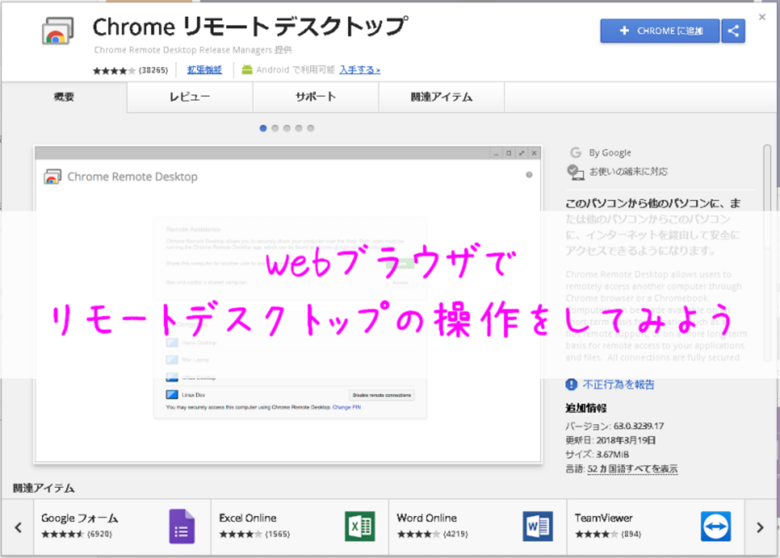Screen dimensions: 780x558
Task: Select the fifth screenshot carousel dot
Action: (311, 128)
